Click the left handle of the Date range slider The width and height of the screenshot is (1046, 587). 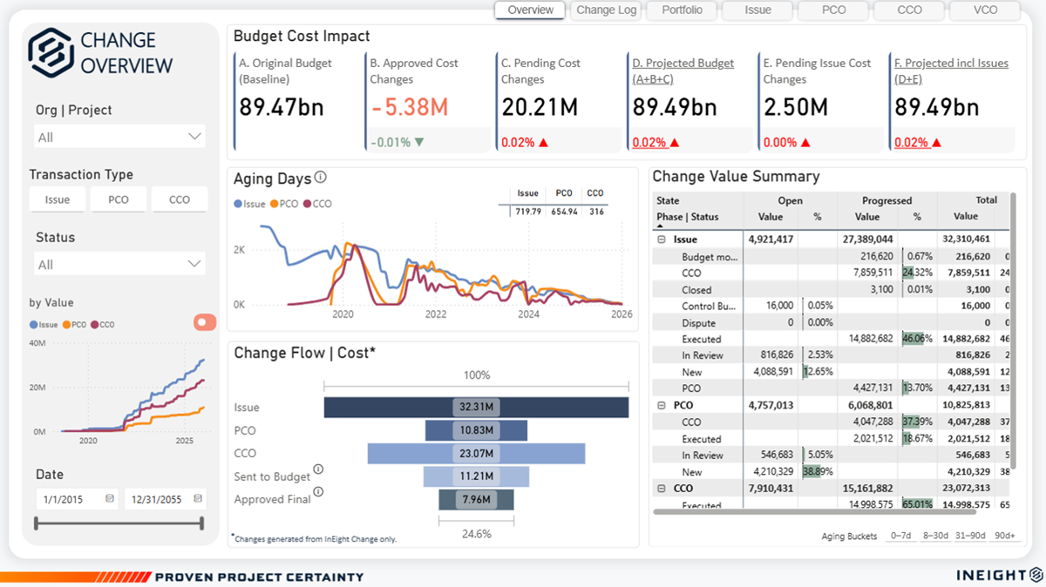pos(36,523)
